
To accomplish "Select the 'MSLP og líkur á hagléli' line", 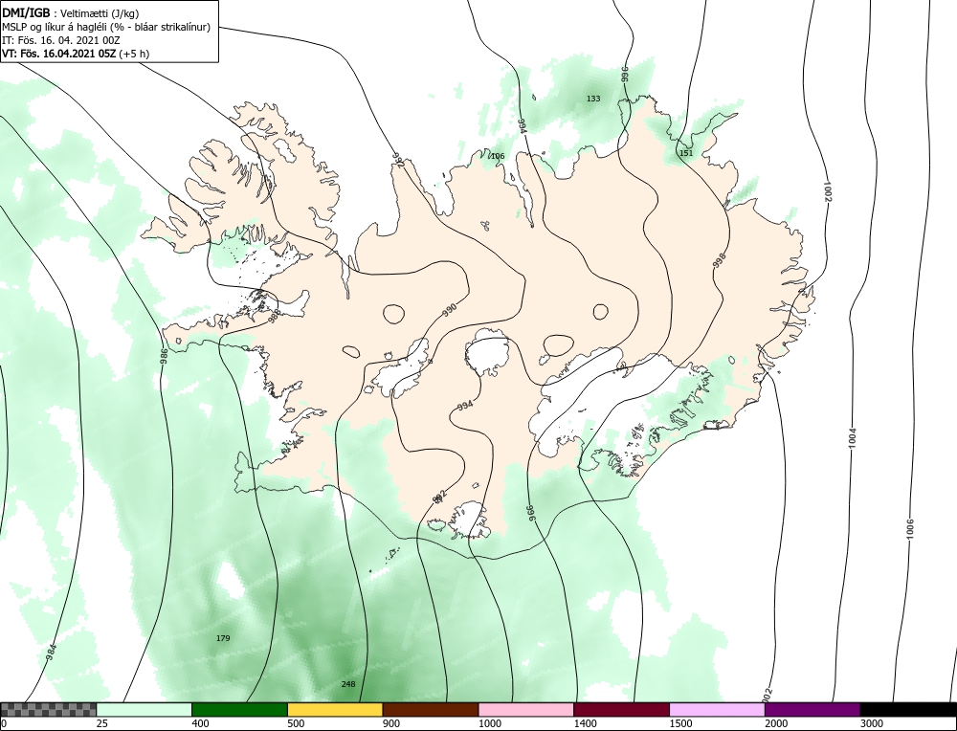I will tap(106, 27).
